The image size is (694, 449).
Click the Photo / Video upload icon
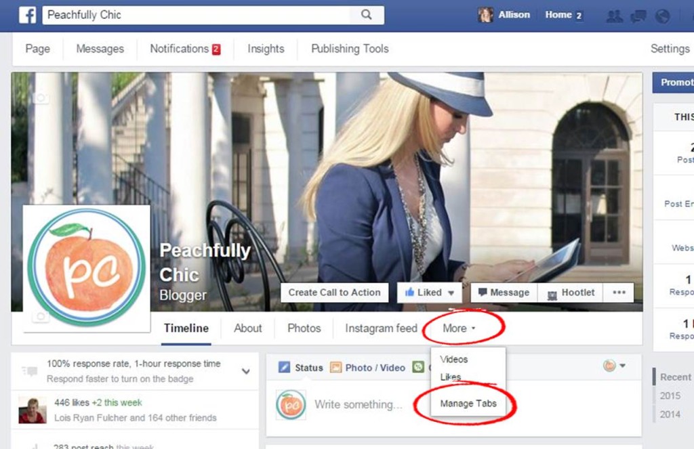pos(336,368)
